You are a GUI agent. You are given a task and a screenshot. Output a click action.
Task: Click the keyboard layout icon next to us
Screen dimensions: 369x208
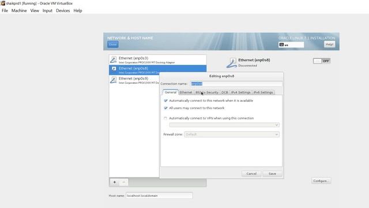coord(281,44)
